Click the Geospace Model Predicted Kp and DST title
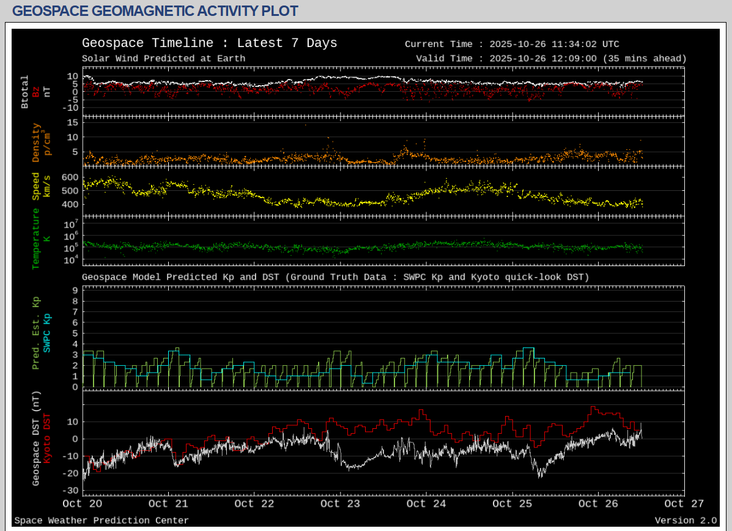Screen dimensions: 732x531 coord(335,277)
